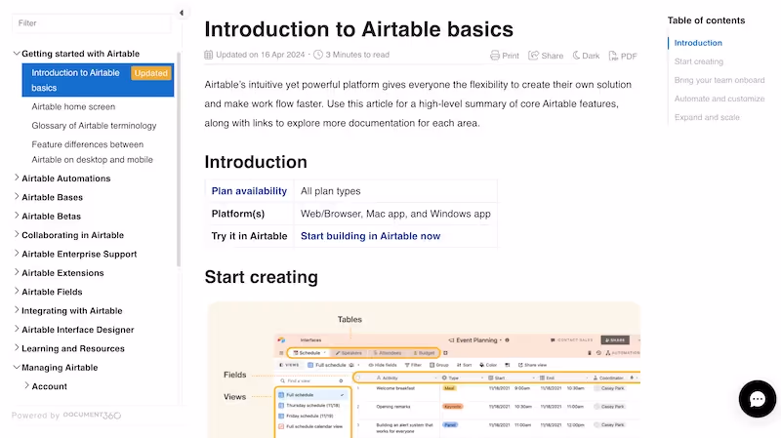Open the chat support bubble
Image resolution: width=781 pixels, height=438 pixels.
click(x=758, y=399)
